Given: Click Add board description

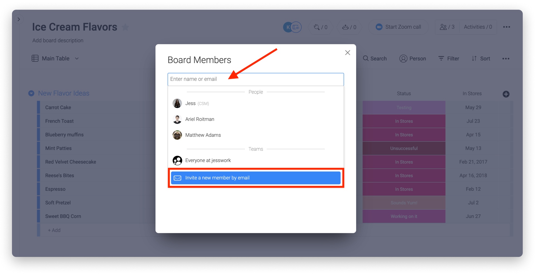Looking at the screenshot, I should 58,41.
